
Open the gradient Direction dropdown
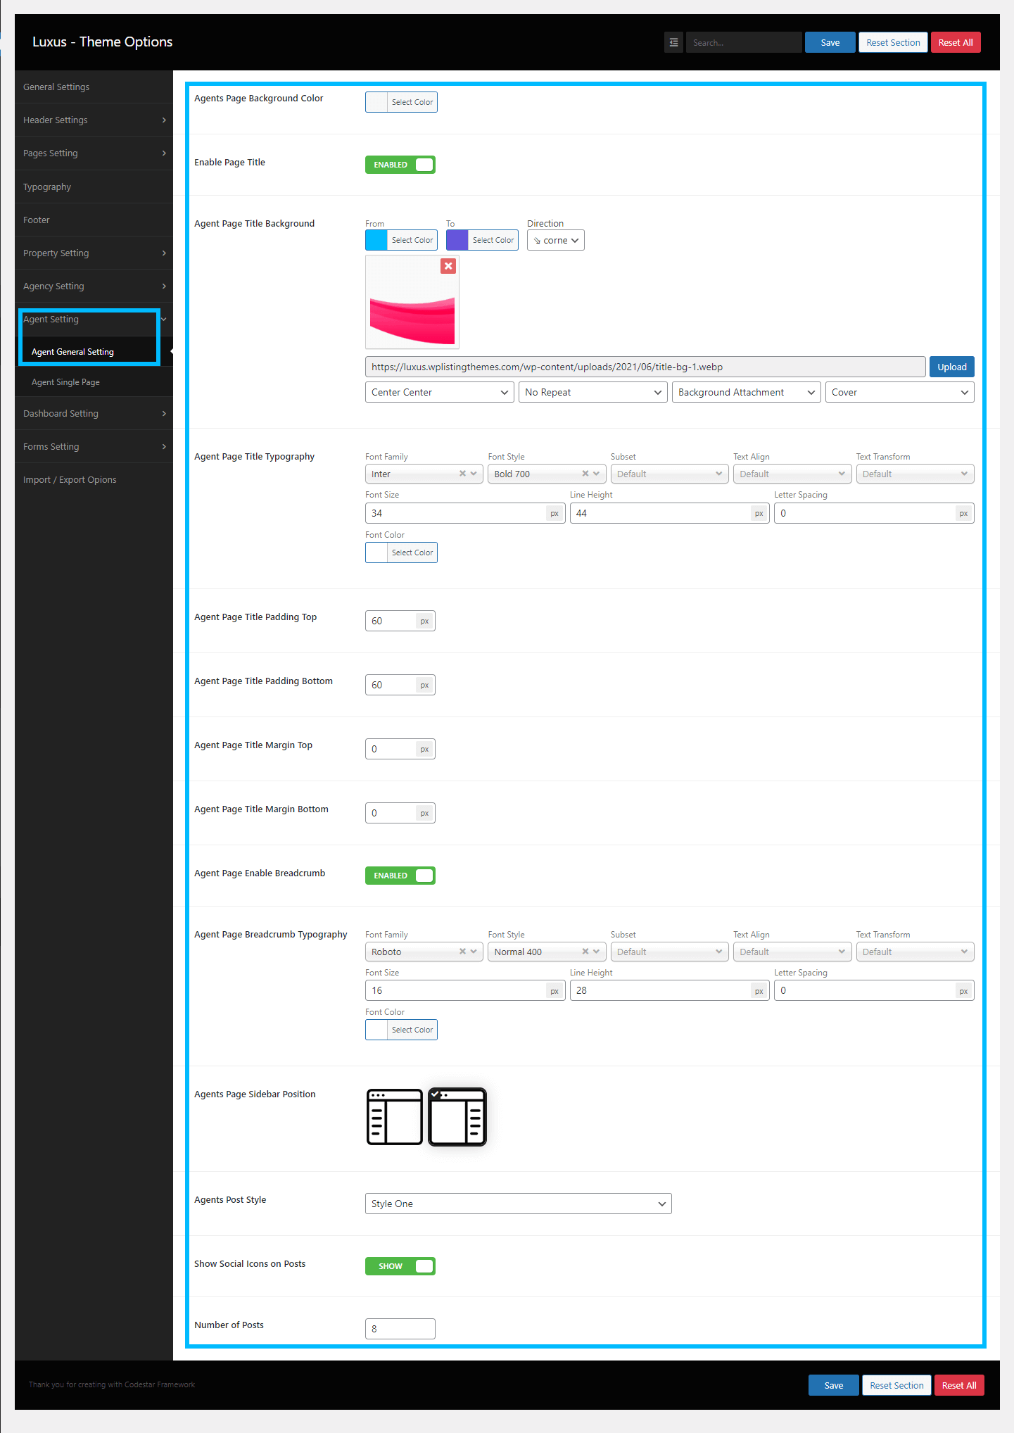[555, 240]
